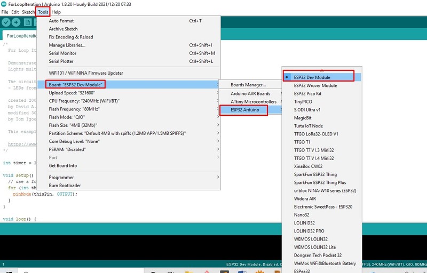
Task: Open Manage Libraries...
Action: click(x=128, y=45)
